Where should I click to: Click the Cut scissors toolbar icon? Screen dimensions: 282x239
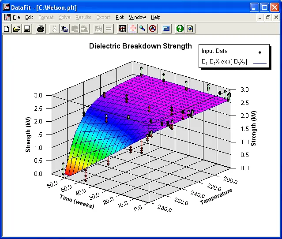coord(54,29)
